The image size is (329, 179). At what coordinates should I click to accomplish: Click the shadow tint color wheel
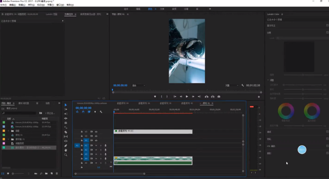286,111
